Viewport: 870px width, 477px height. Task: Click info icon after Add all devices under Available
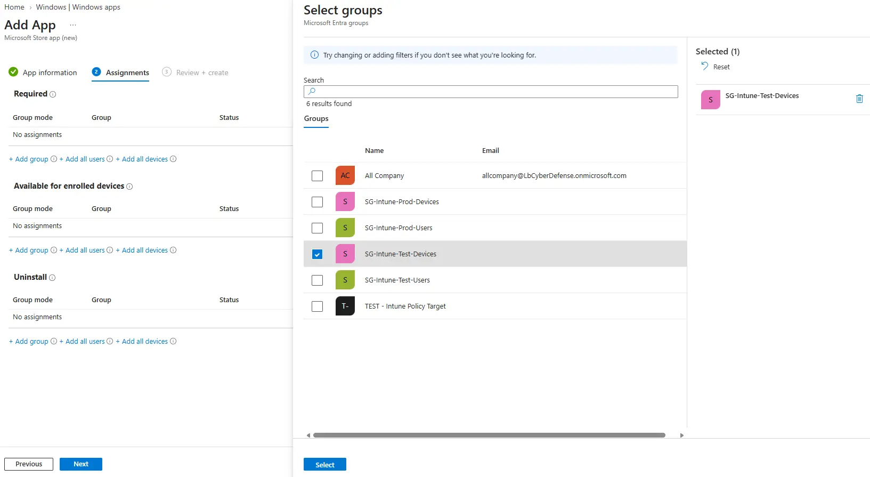point(173,250)
